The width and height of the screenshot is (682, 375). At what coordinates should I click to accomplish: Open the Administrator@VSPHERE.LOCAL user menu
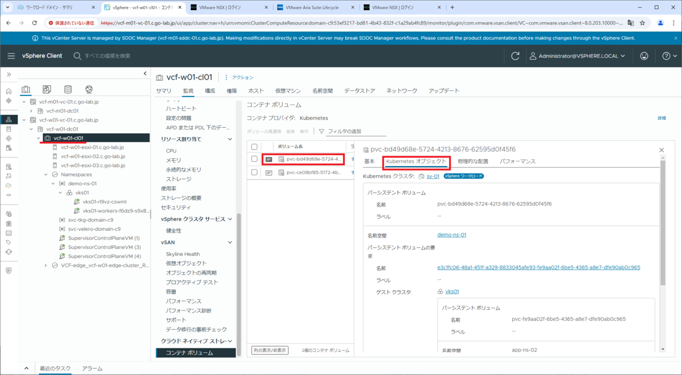(x=577, y=56)
